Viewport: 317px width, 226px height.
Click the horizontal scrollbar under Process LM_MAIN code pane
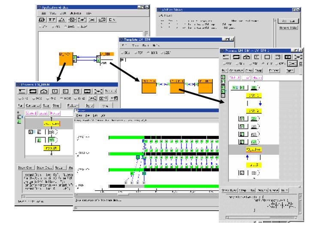[47, 196]
